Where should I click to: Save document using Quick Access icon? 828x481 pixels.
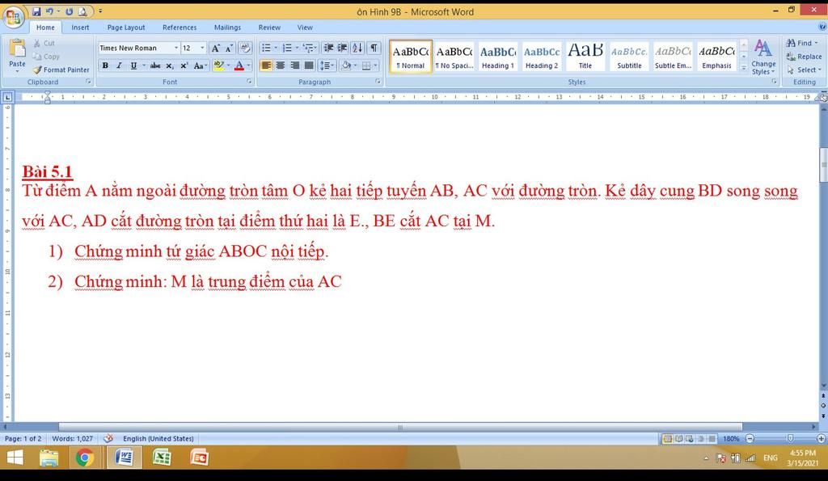point(36,11)
